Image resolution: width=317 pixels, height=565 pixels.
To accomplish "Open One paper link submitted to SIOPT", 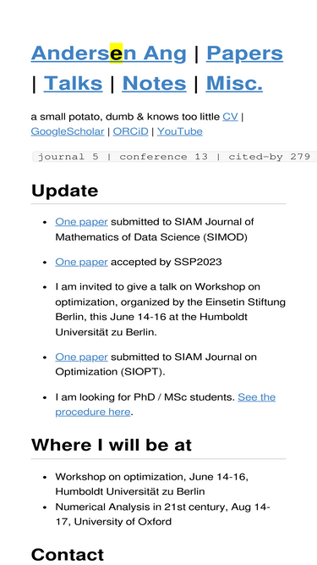I will 81,357.
